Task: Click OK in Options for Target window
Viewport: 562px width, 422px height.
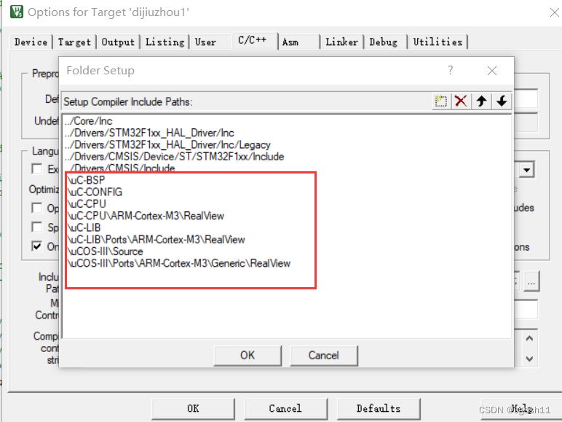Action: coord(193,408)
